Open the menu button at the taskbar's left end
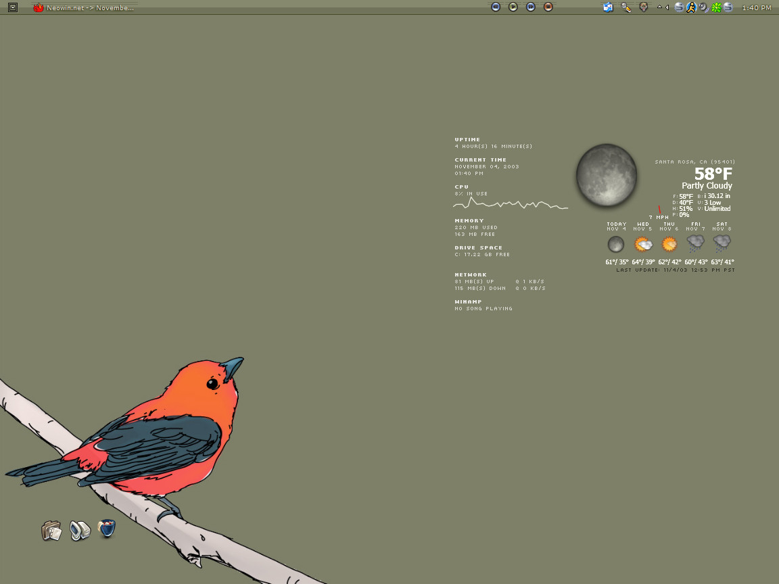This screenshot has height=584, width=779. (x=13, y=7)
